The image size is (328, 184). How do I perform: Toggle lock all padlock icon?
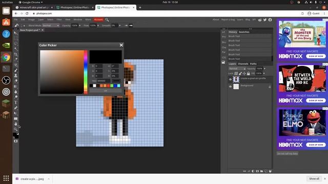(248, 74)
